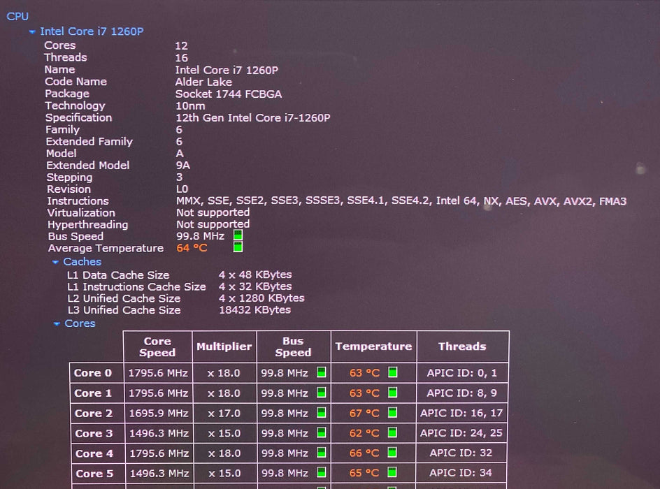Click the Cores heading label
Image resolution: width=660 pixels, height=489 pixels.
(x=80, y=323)
